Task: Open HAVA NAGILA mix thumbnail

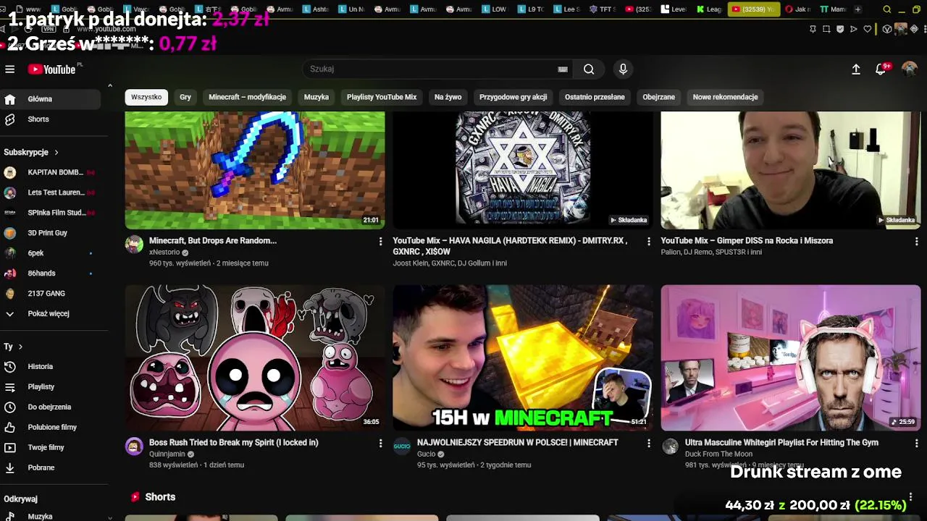Action: pos(523,170)
